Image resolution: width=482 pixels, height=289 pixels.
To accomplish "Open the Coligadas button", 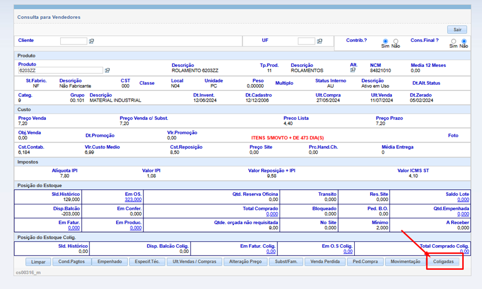I will pos(443,262).
